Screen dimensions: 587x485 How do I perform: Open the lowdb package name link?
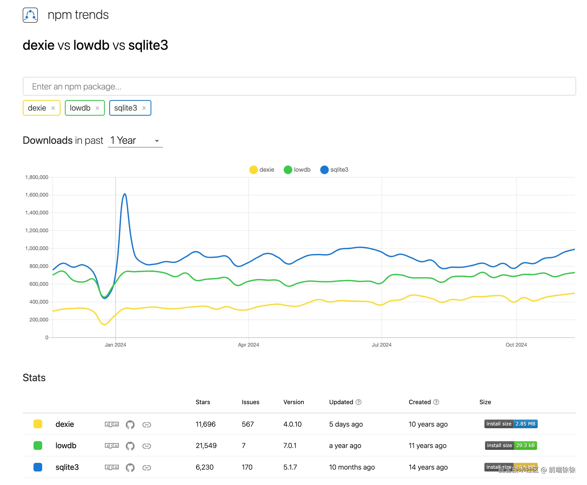(66, 446)
